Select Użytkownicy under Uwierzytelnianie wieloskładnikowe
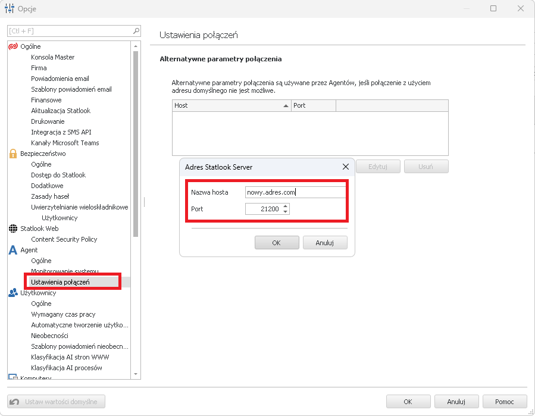 [x=60, y=218]
